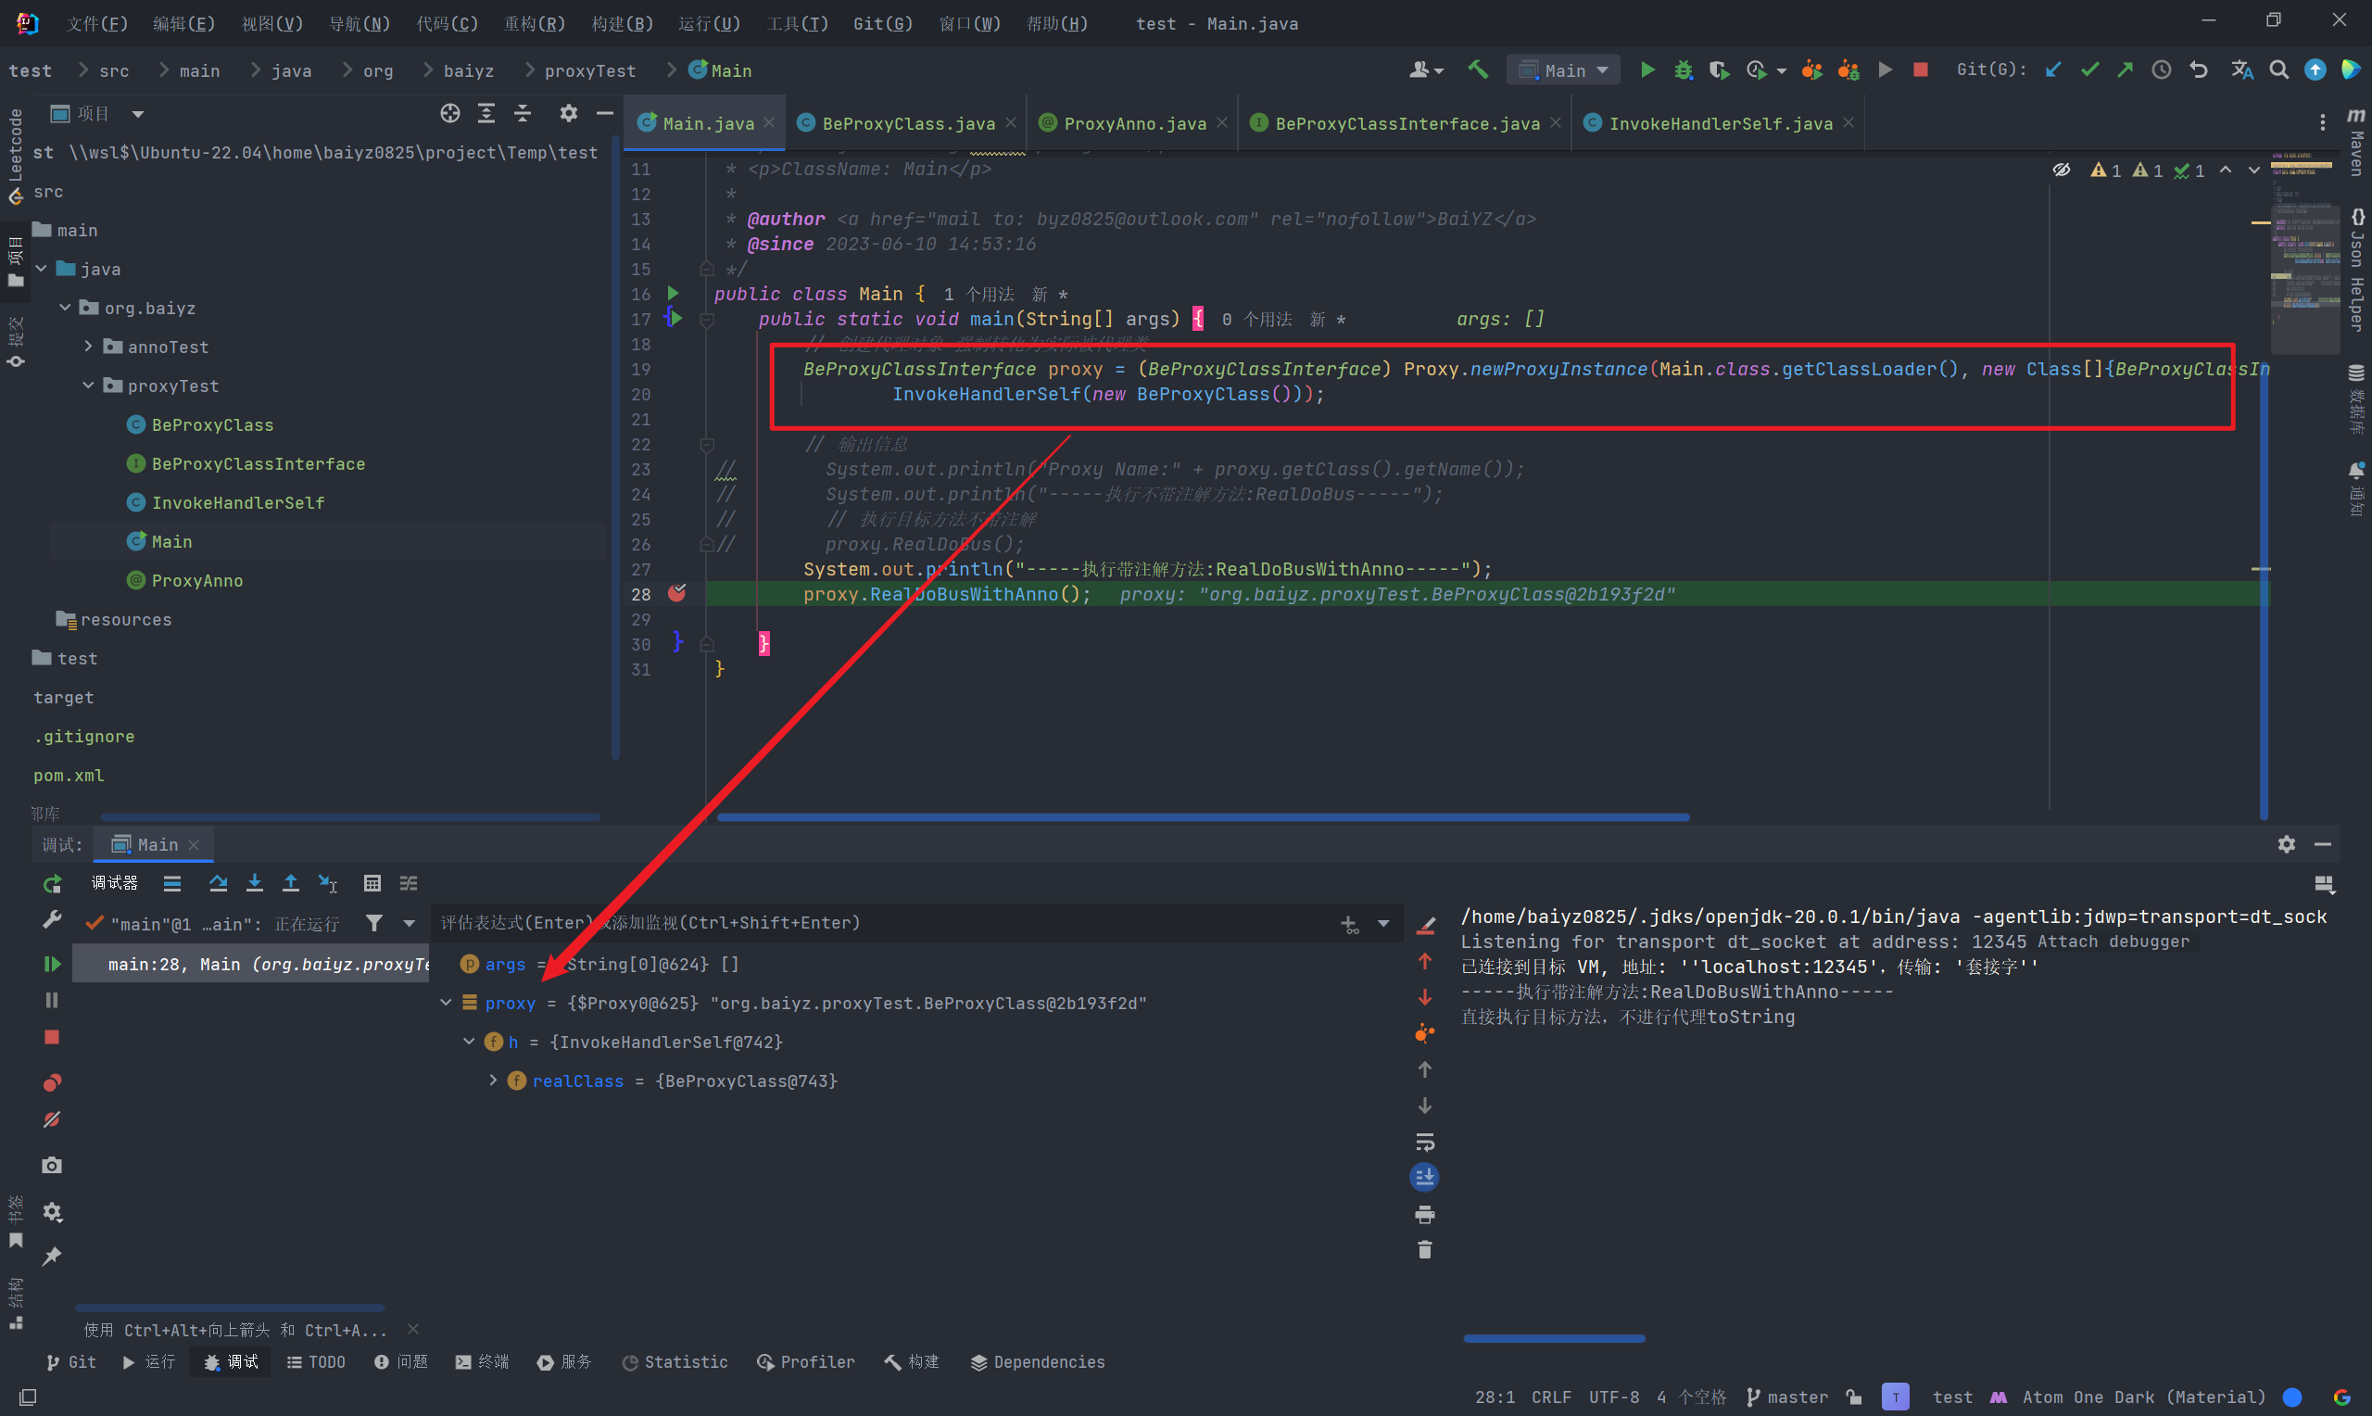Run with coverage shield icon
2372x1416 pixels.
point(1719,70)
